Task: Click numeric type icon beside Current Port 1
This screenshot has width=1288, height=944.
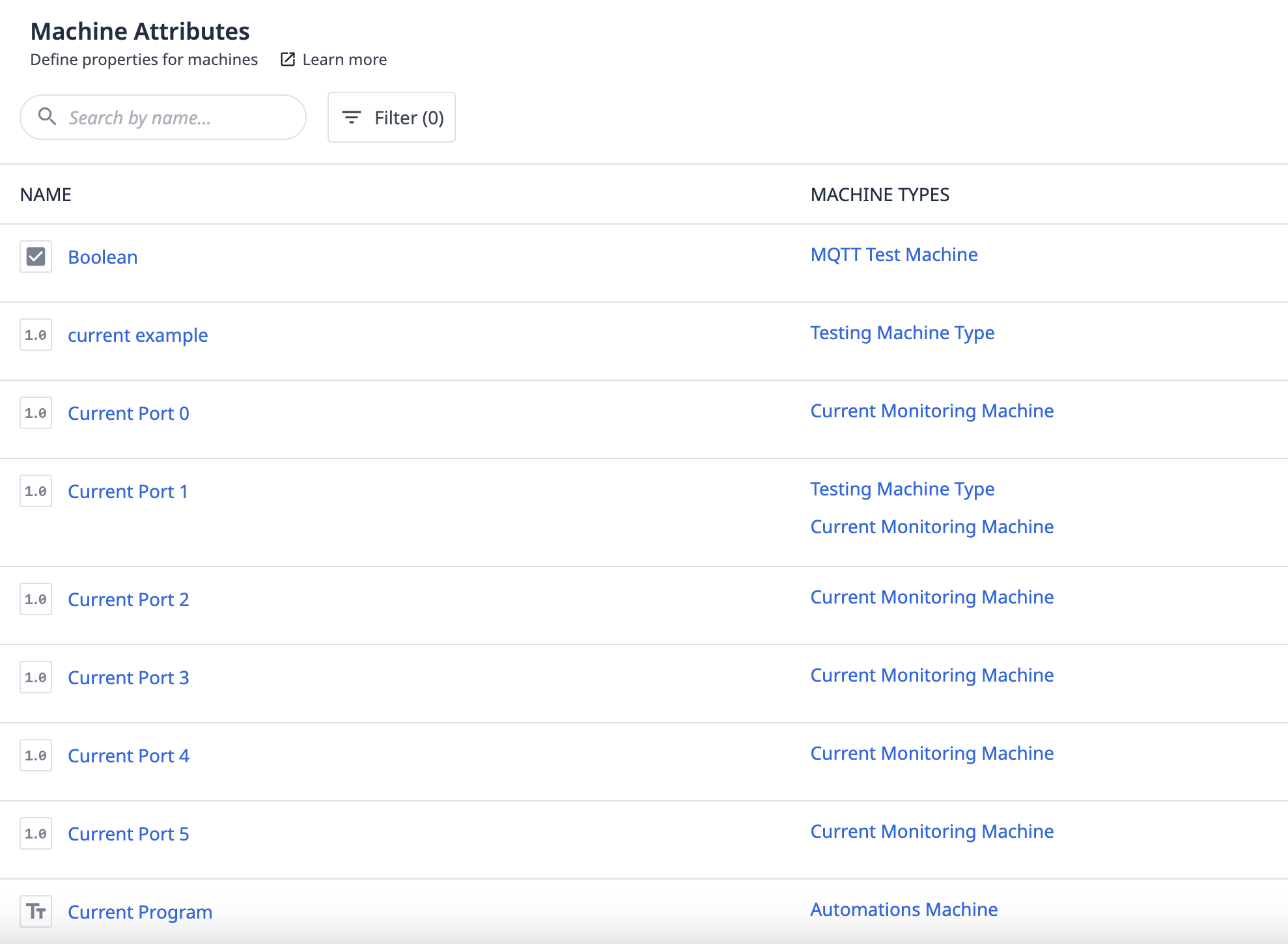Action: 36,491
